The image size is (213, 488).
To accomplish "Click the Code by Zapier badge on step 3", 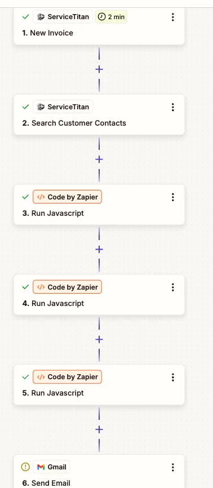I will pos(67,197).
